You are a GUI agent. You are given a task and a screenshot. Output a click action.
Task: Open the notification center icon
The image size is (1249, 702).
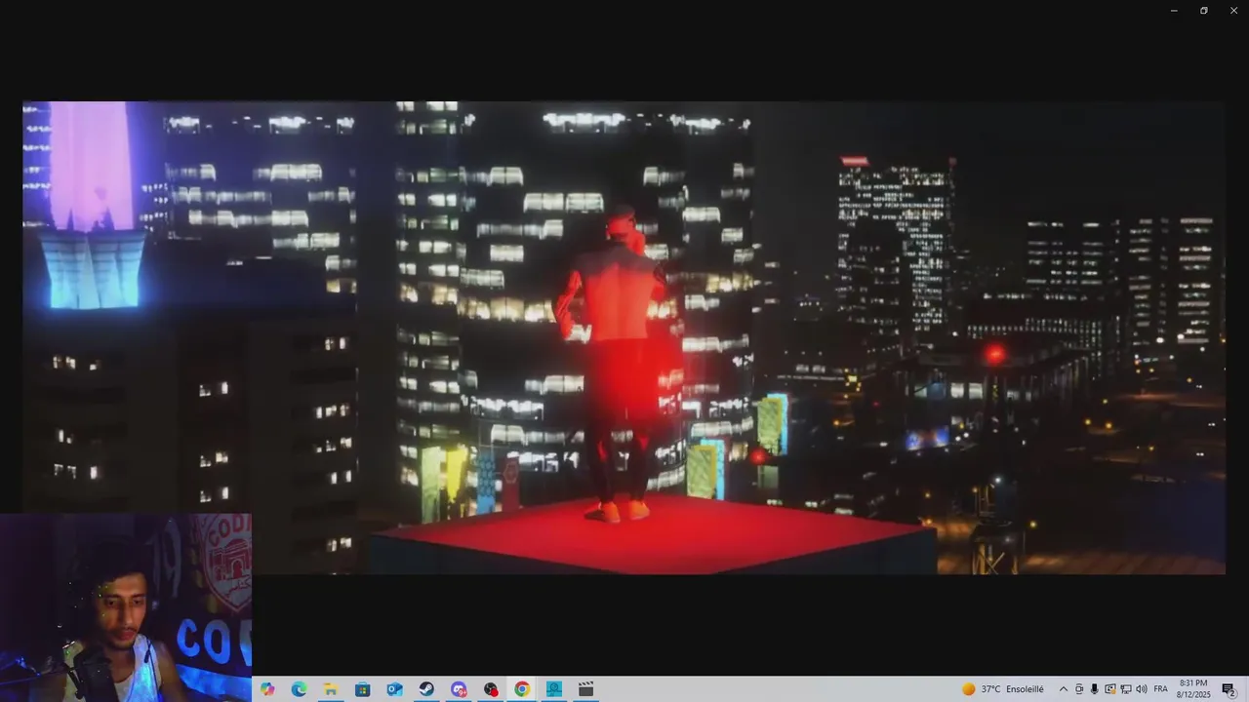tap(1229, 689)
